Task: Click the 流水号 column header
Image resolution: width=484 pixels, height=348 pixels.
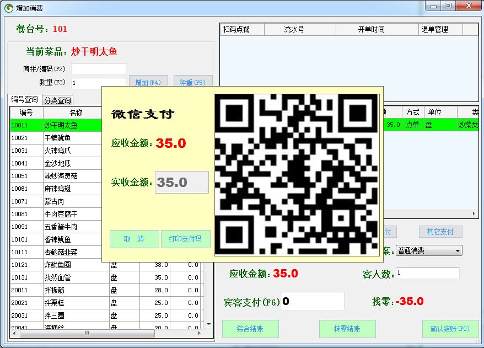Action: coord(300,29)
